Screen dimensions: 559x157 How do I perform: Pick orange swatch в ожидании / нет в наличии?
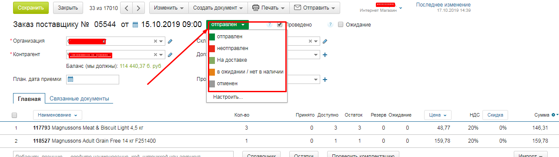click(x=212, y=72)
